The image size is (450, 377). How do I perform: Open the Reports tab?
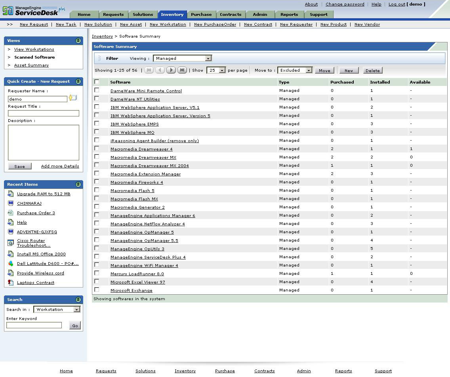click(289, 15)
